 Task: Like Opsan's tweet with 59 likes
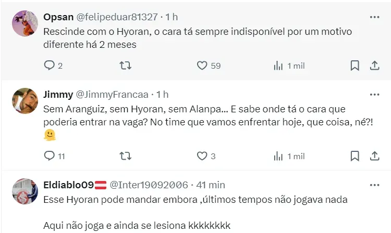(x=202, y=66)
